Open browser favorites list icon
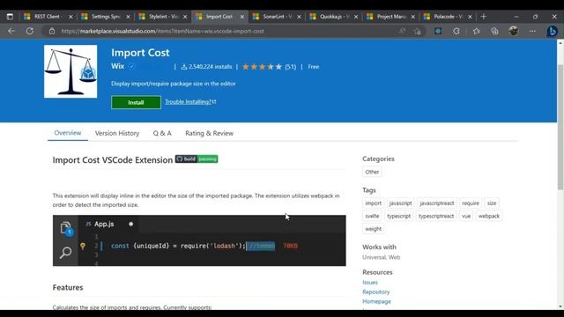Screen dimensions: 564x317 (x=476, y=32)
